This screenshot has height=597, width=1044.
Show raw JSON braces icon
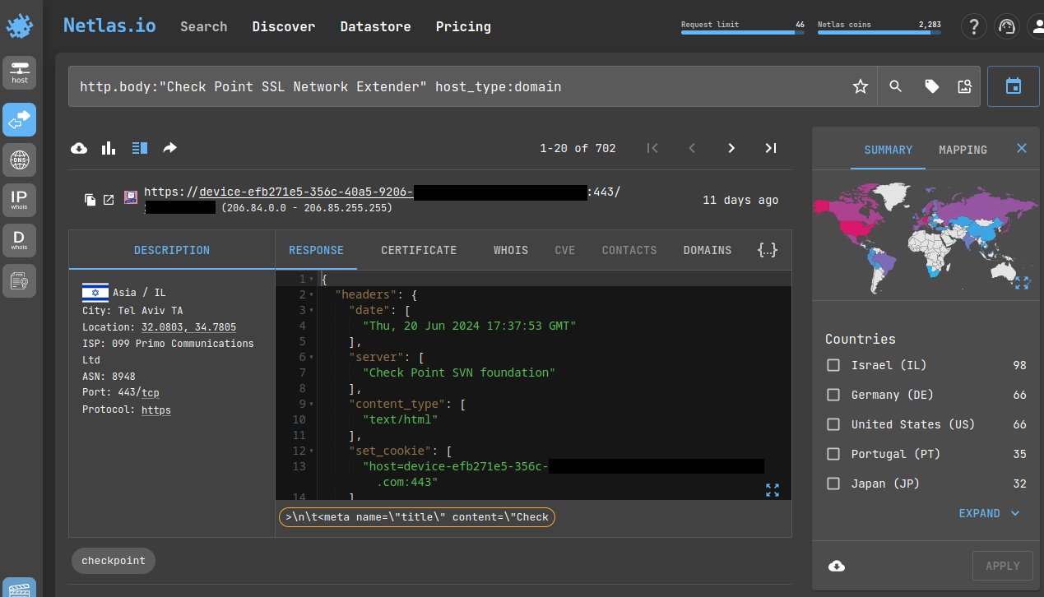[x=767, y=250]
